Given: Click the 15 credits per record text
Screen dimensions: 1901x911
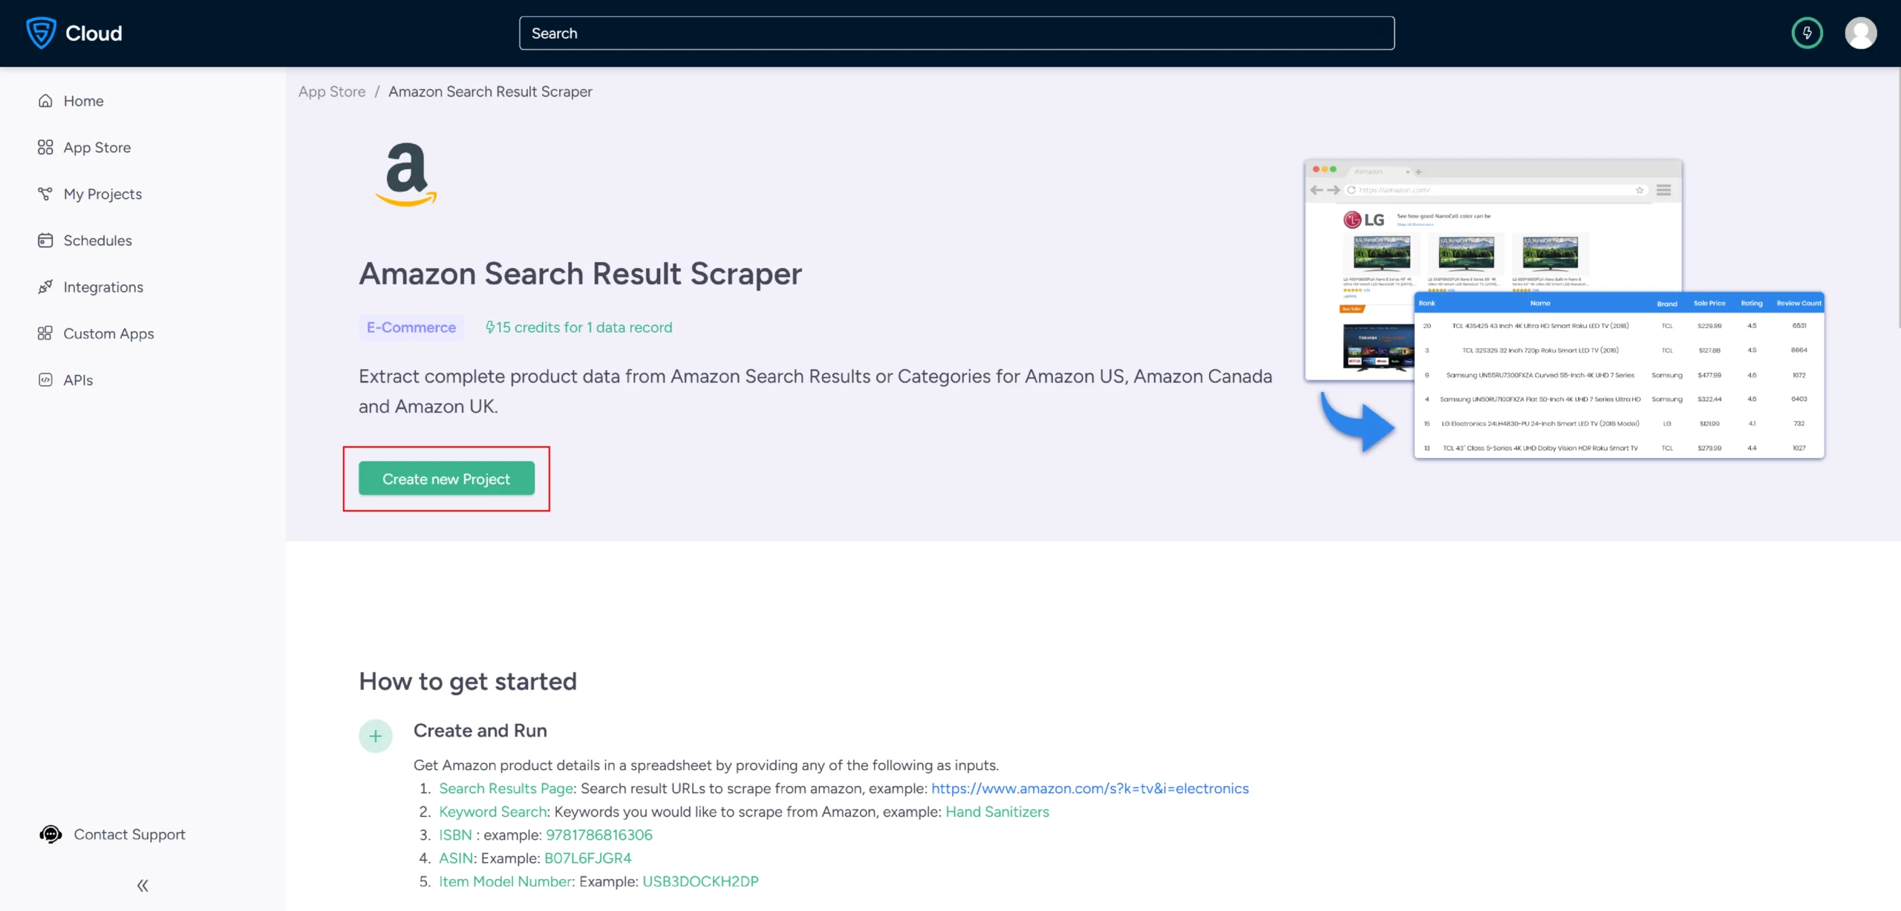Looking at the screenshot, I should (578, 327).
